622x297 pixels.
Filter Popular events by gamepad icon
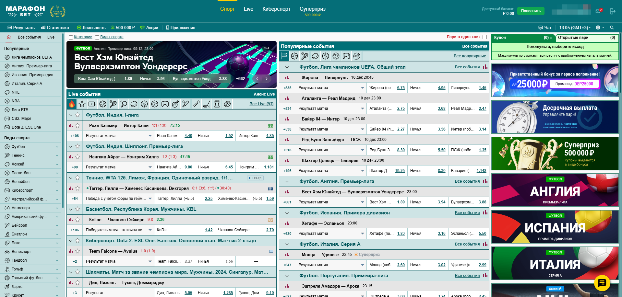coord(346,56)
